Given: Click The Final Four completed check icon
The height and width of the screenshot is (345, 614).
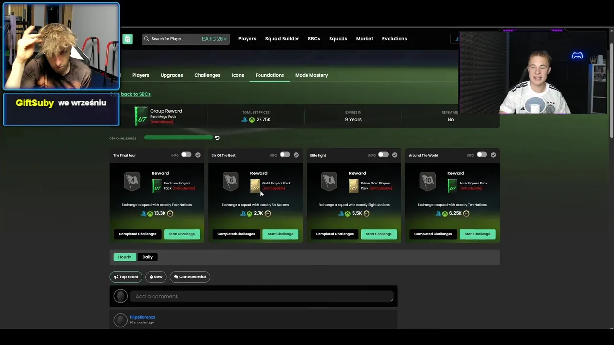Looking at the screenshot, I should pos(198,155).
